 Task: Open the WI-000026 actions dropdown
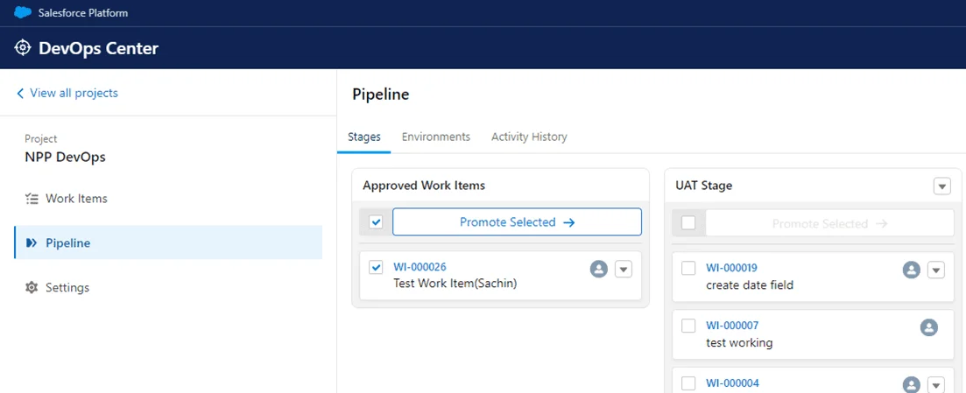[624, 270]
